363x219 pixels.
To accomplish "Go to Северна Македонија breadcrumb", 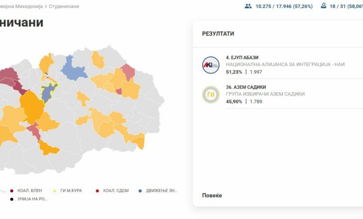I will click(21, 7).
